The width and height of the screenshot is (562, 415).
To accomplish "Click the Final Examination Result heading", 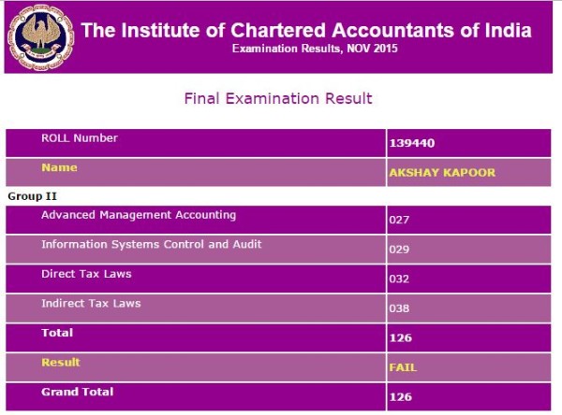I will (278, 98).
